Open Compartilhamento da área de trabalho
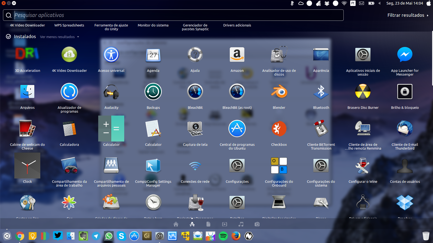433x243 pixels. tap(69, 166)
